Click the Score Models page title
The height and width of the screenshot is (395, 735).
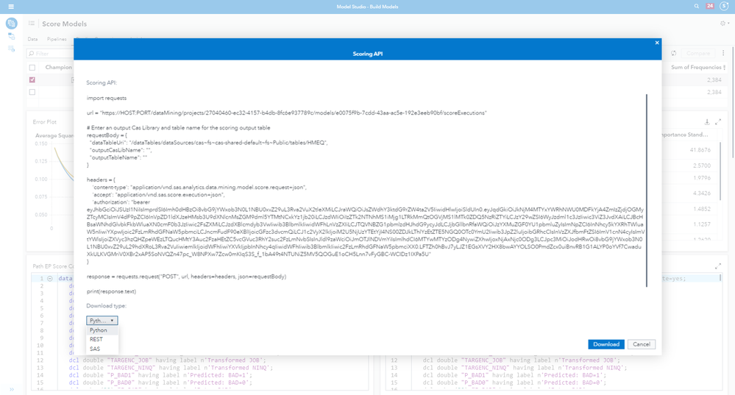64,24
